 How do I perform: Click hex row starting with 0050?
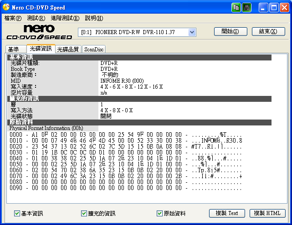pos(126,165)
